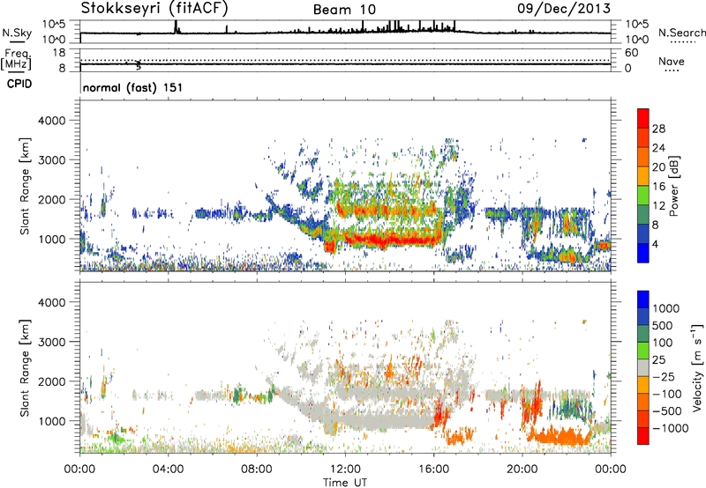Screen dimensions: 706x488
Task: Click the "3000" tick on the velocity panel axis
Action: click(51, 342)
